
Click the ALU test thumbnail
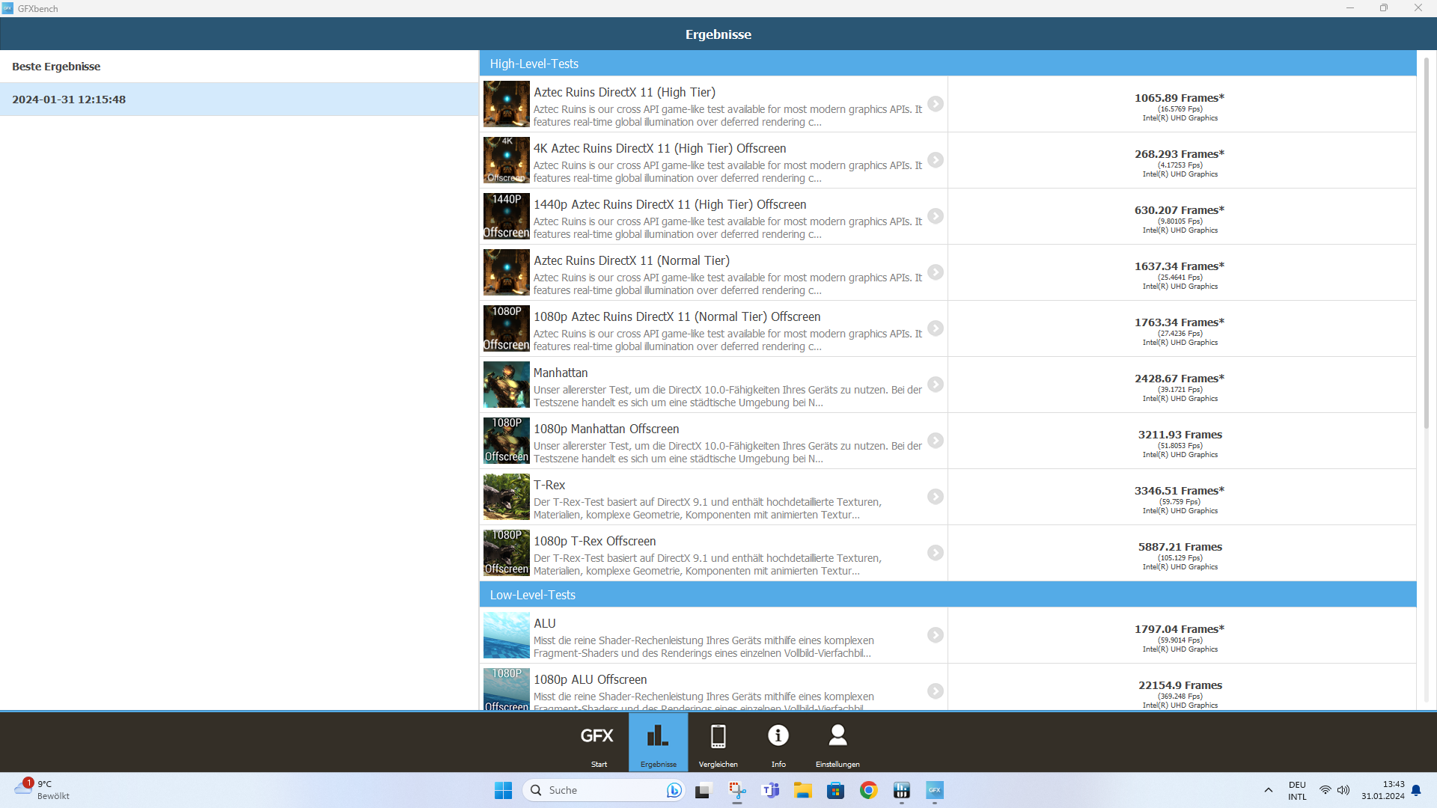pos(507,635)
